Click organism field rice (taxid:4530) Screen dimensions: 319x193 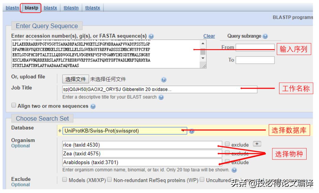(142, 145)
